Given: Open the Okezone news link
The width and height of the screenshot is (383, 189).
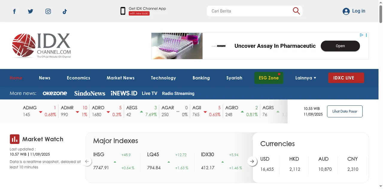Looking at the screenshot, I should [55, 93].
